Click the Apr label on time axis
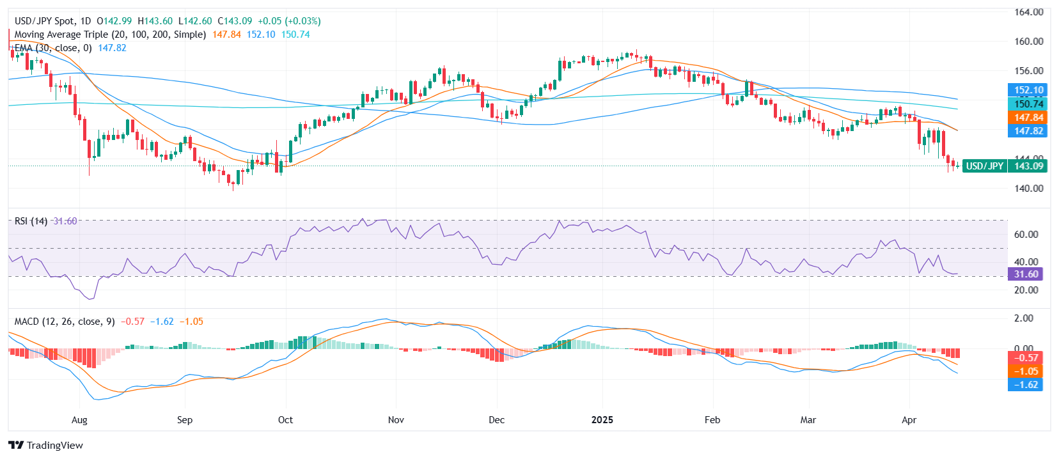 pyautogui.click(x=909, y=420)
